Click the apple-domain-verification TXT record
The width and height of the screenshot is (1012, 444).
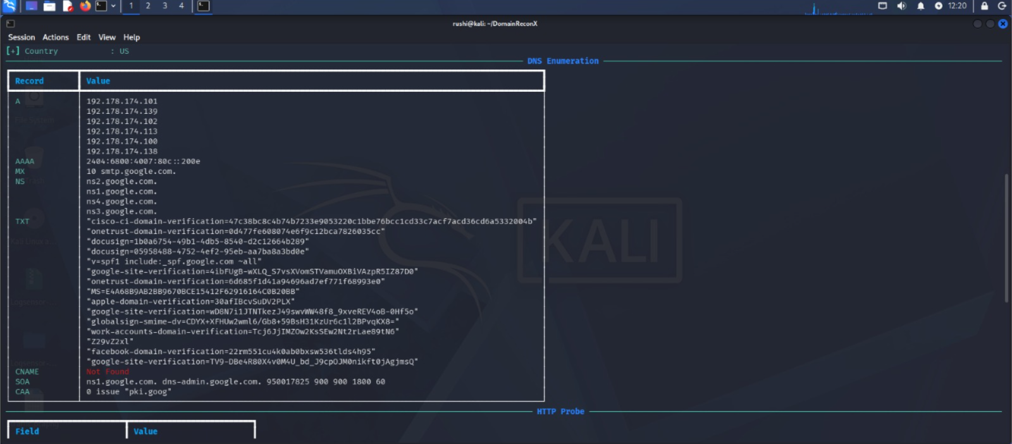[190, 302]
